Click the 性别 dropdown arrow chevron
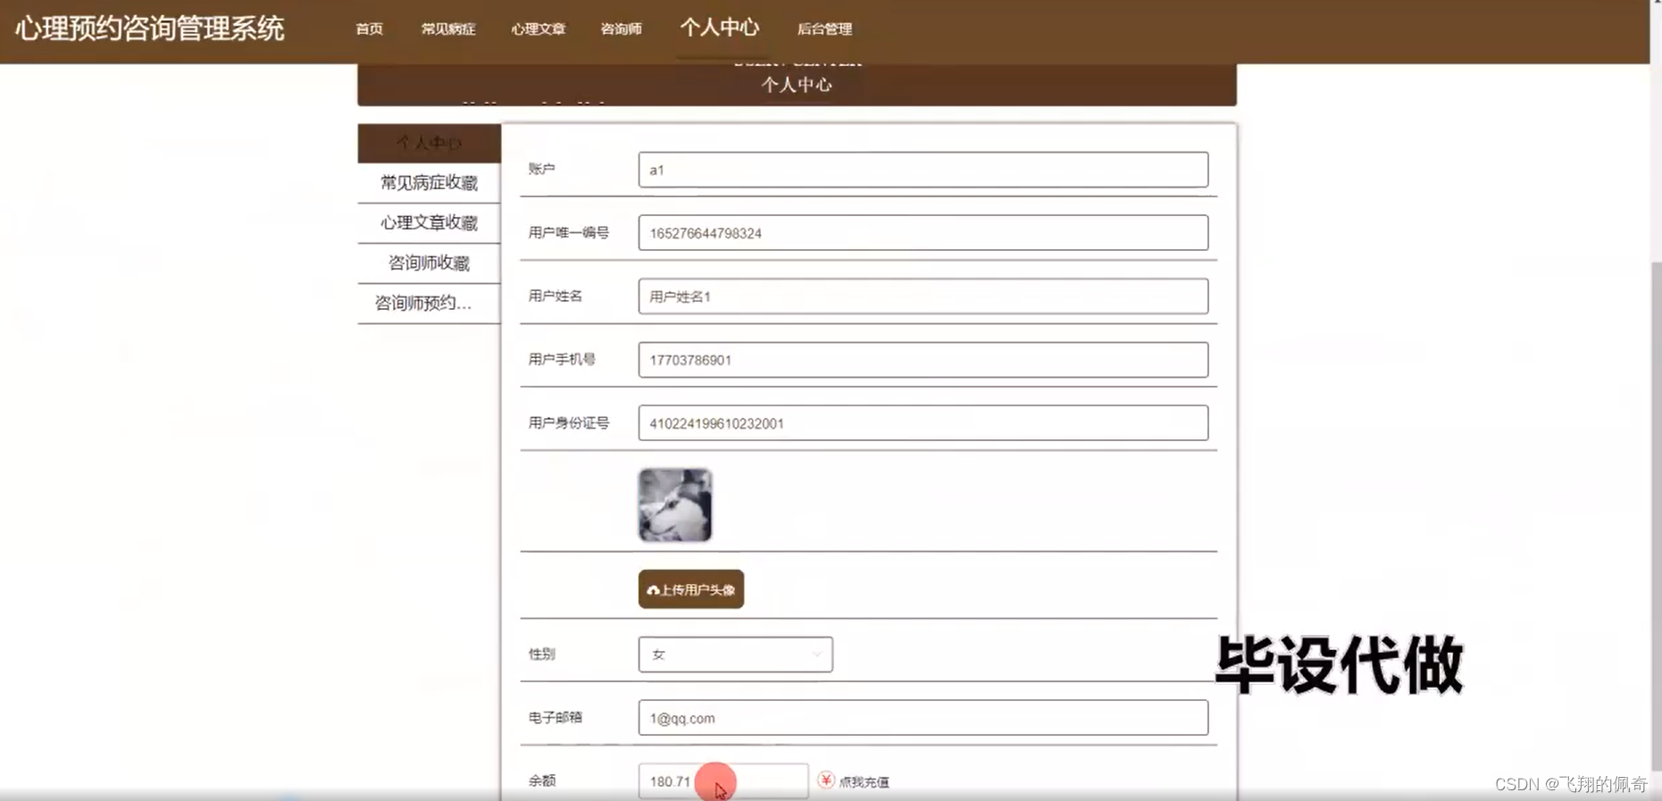Screen dimensions: 1662x801 pyautogui.click(x=816, y=655)
